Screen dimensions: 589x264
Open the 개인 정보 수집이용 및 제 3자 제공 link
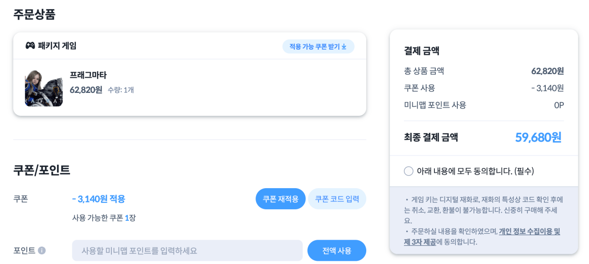[x=529, y=231]
